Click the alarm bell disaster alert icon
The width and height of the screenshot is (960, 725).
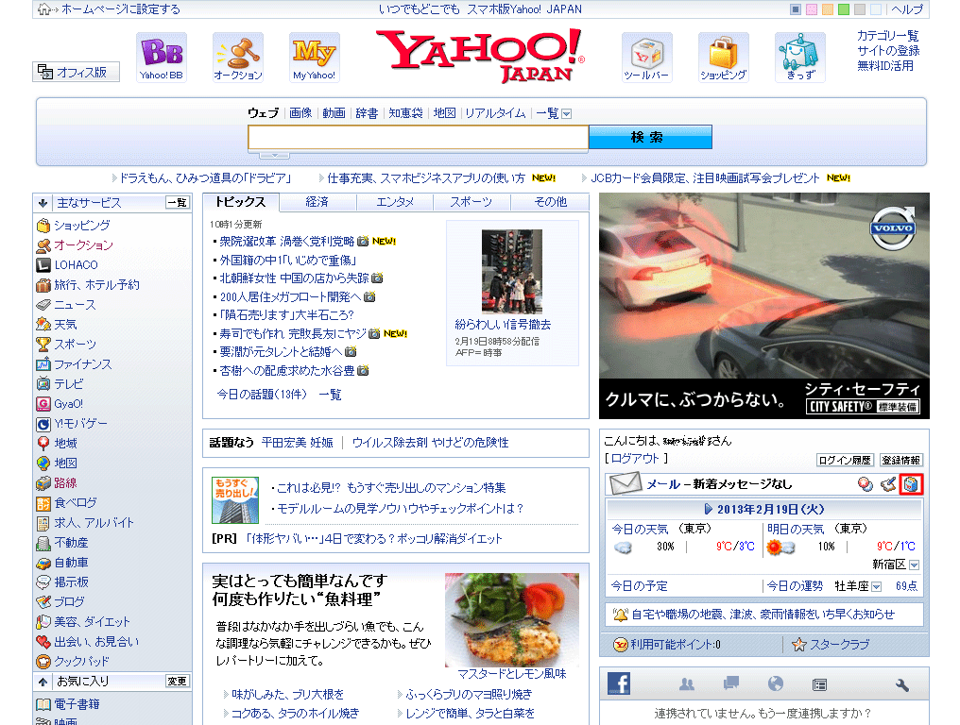(620, 615)
